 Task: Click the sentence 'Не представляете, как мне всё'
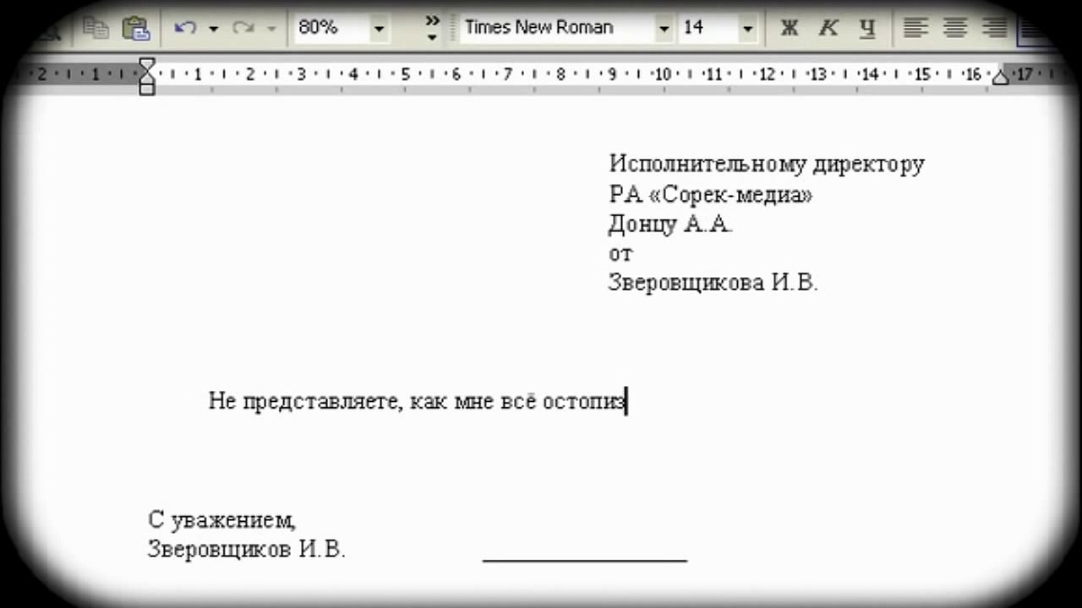click(373, 401)
